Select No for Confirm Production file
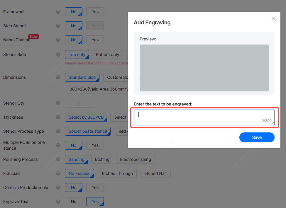286x208 pixels. (x=74, y=187)
